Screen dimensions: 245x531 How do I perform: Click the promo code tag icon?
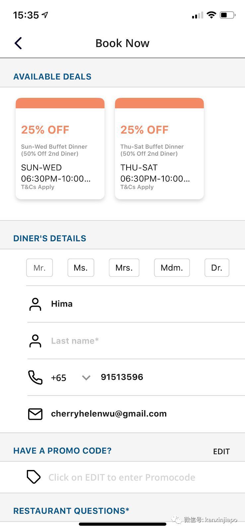pos(33,477)
